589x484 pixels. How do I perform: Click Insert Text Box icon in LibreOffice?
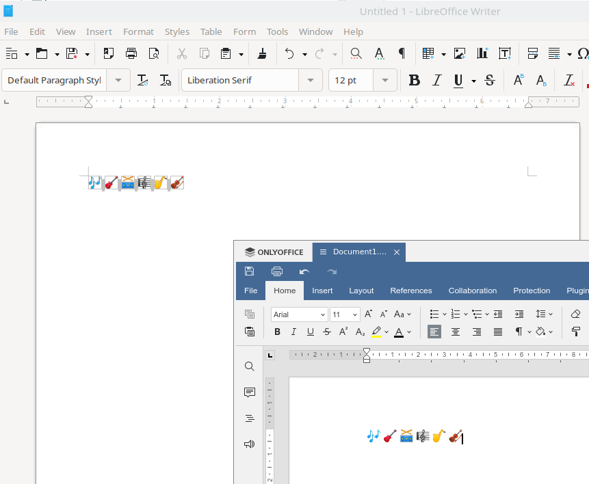pyautogui.click(x=504, y=54)
